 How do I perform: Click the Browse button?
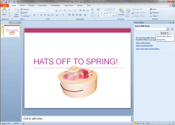click(165, 33)
